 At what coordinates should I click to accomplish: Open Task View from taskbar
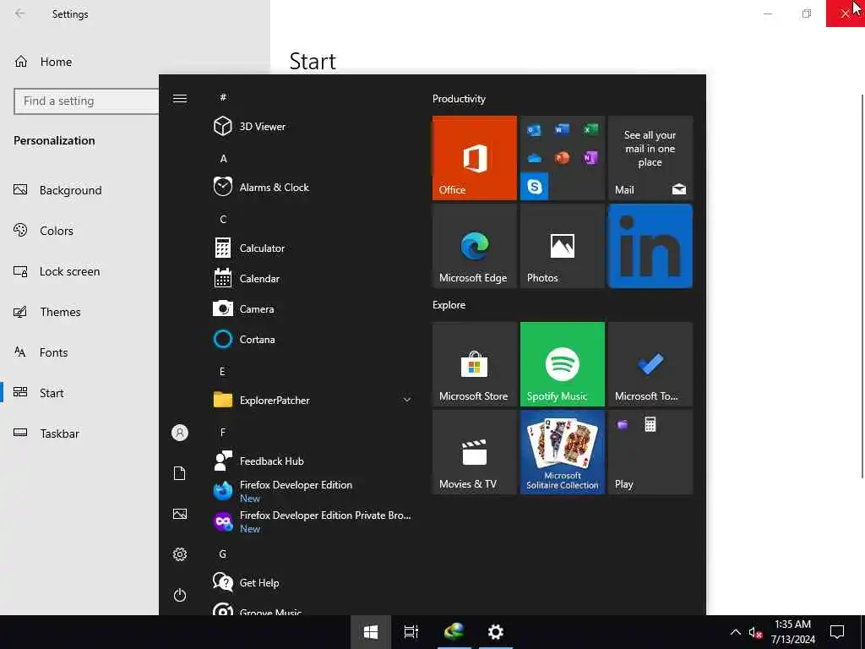(x=411, y=632)
